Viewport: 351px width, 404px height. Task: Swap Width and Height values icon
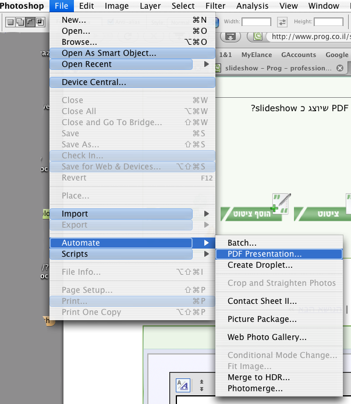point(282,22)
